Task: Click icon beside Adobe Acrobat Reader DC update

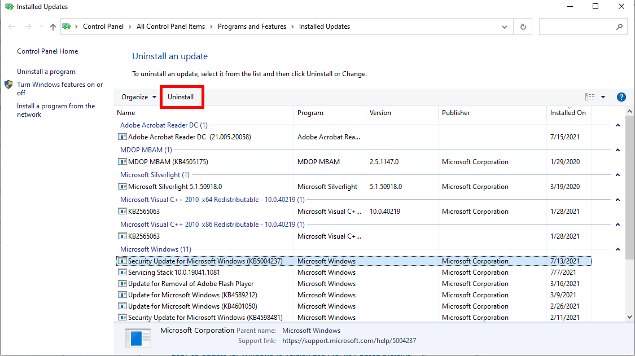Action: (122, 137)
